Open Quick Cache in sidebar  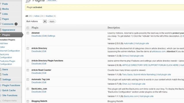9,90
